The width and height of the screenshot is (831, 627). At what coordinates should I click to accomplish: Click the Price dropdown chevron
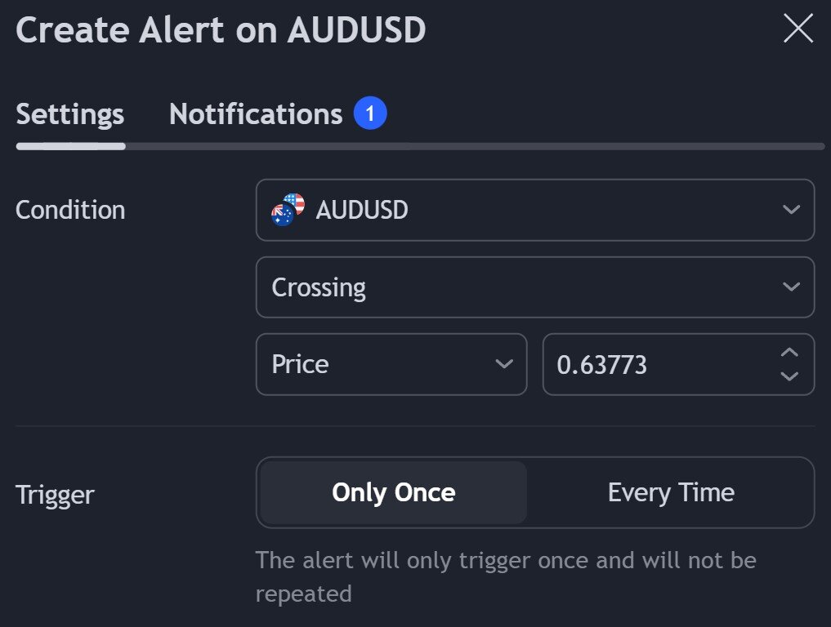(x=504, y=364)
